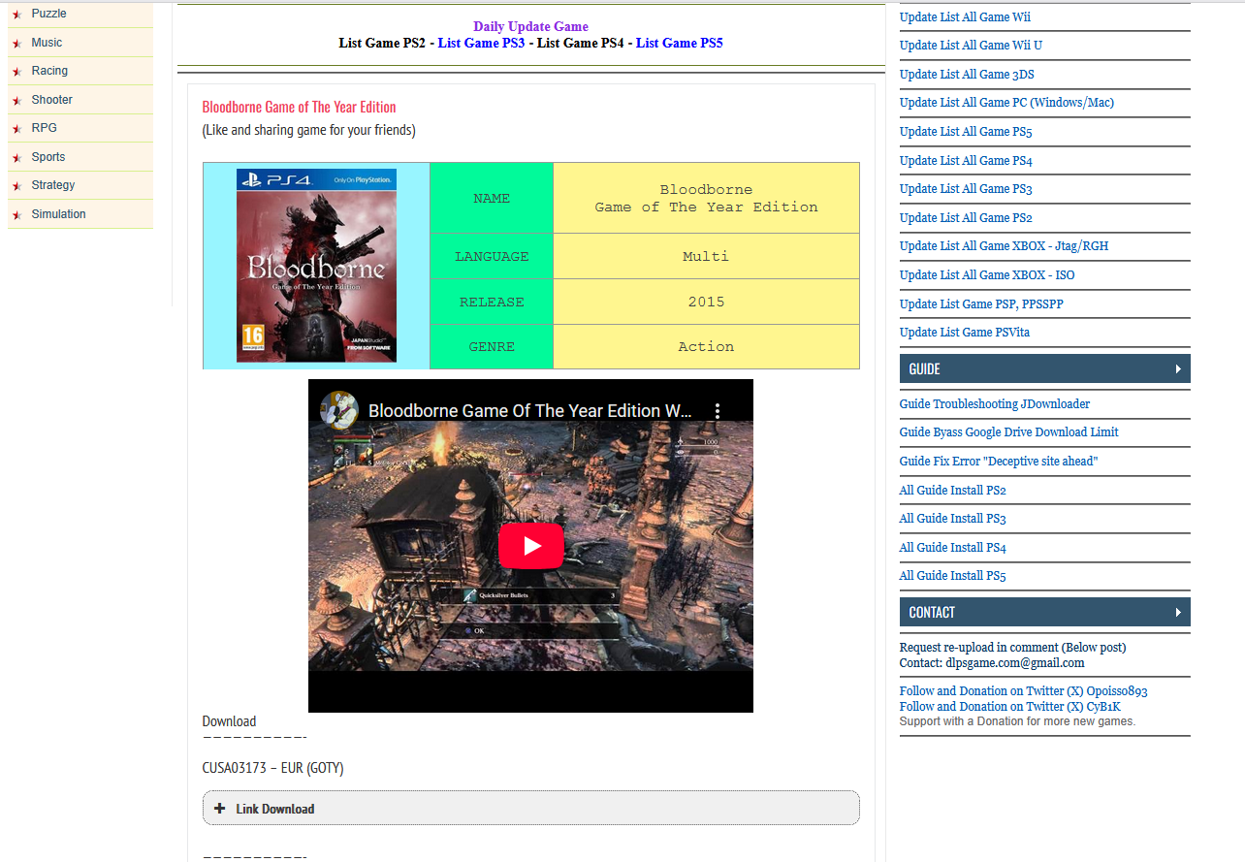Click the YouTube video title text
This screenshot has height=862, width=1245.
click(x=529, y=411)
